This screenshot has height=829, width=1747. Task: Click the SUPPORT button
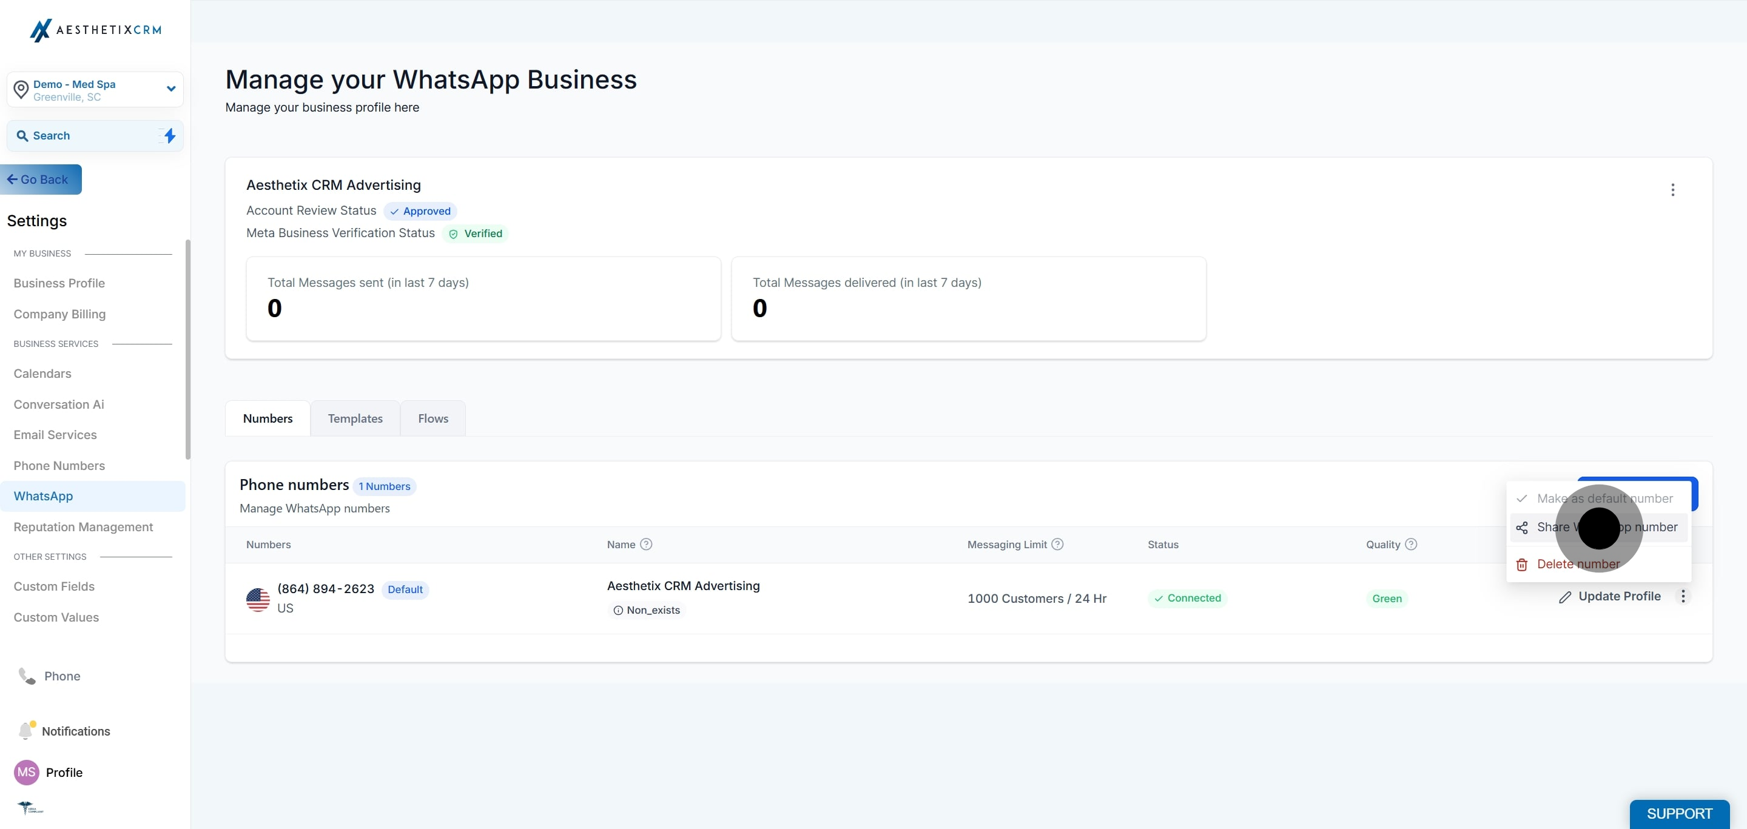coord(1679,814)
